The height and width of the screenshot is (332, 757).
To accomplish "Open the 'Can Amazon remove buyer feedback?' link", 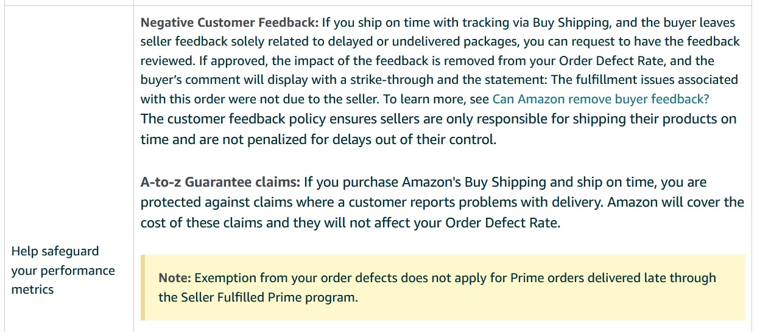I will pos(600,99).
